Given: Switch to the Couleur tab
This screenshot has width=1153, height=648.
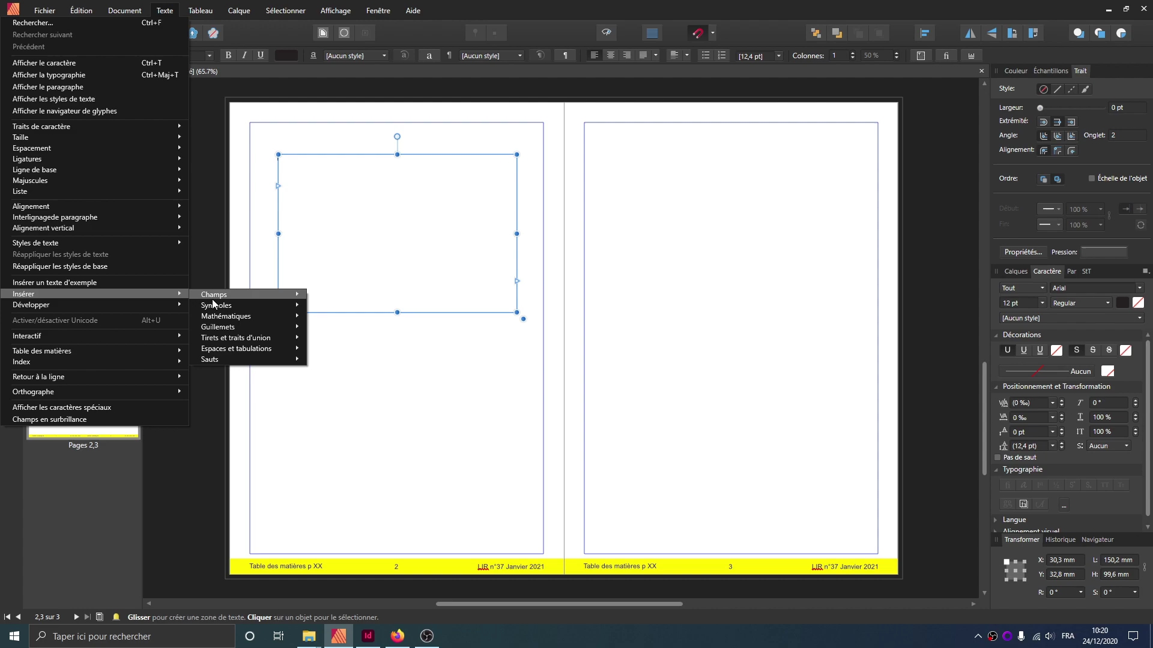Looking at the screenshot, I should coord(1015,71).
